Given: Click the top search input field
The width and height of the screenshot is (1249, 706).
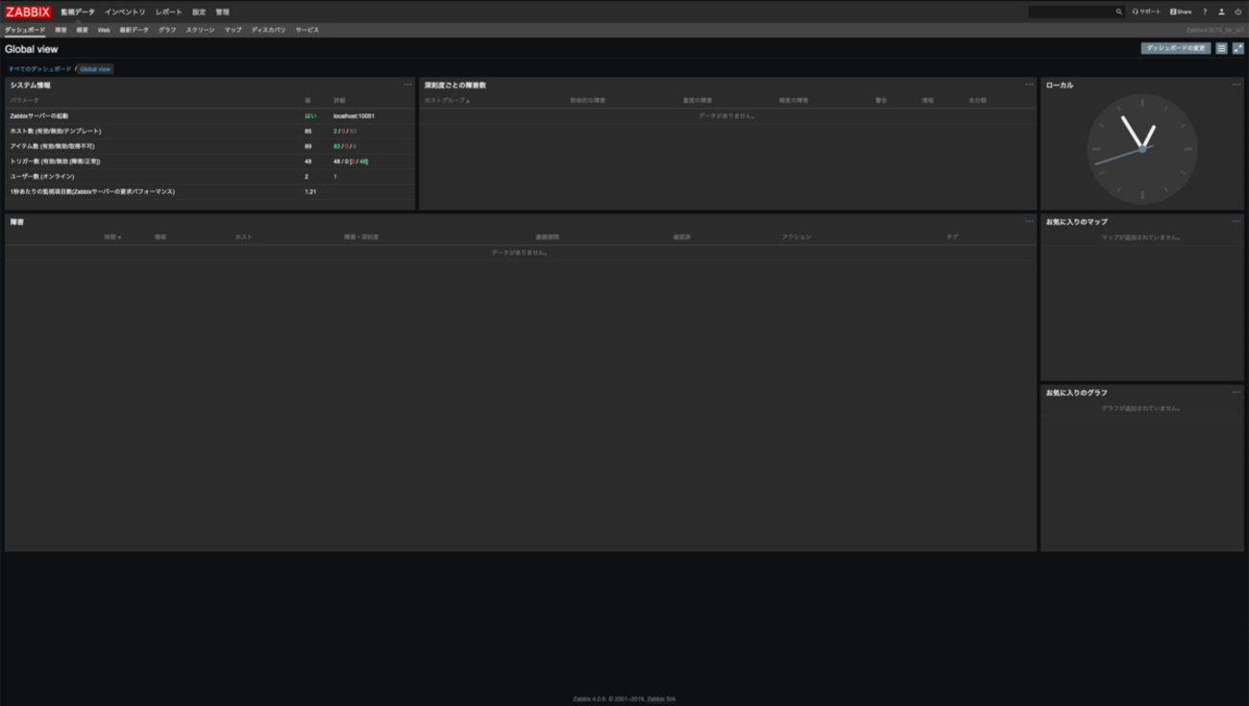Looking at the screenshot, I should pos(1070,12).
